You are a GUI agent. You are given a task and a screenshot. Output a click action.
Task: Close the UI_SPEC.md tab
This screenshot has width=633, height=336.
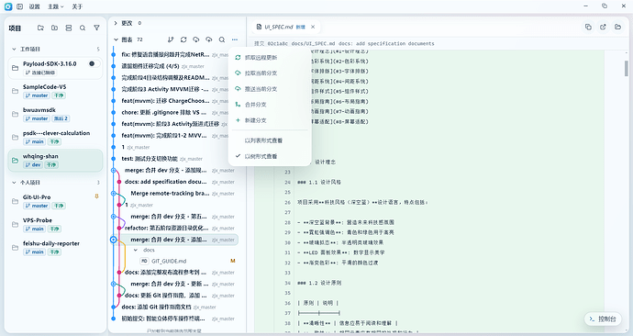313,27
